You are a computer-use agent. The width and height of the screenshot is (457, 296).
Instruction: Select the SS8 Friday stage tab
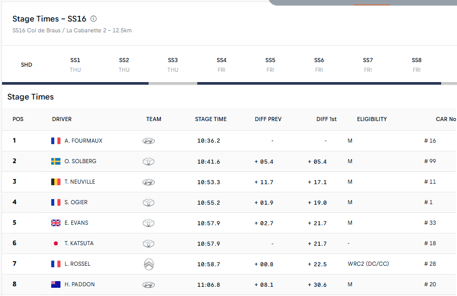pyautogui.click(x=417, y=65)
